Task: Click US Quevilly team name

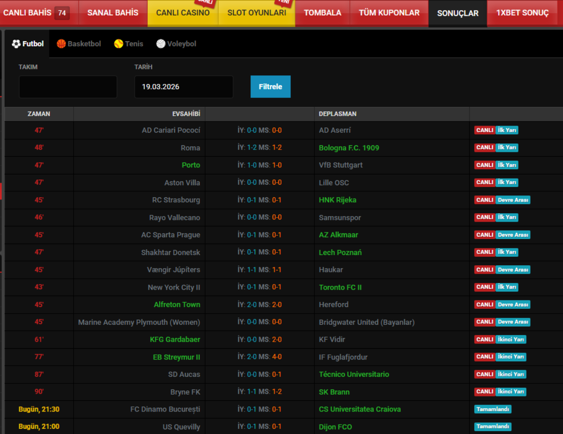Action: tap(181, 427)
